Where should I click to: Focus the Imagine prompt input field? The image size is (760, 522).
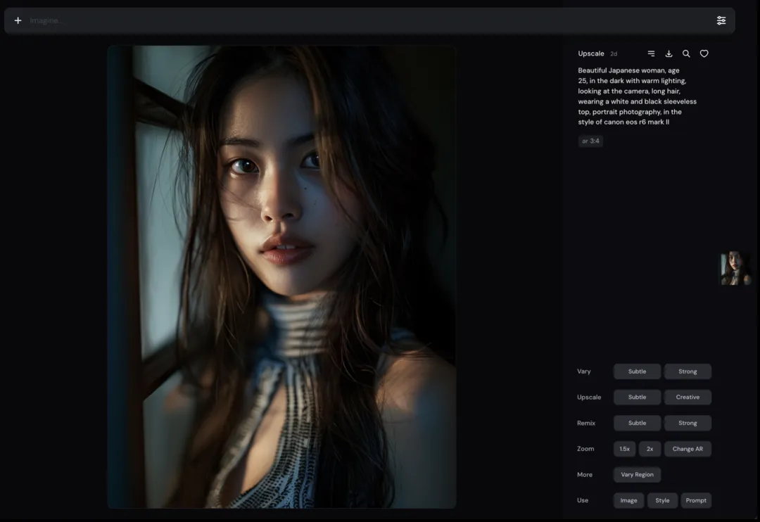(x=352, y=20)
